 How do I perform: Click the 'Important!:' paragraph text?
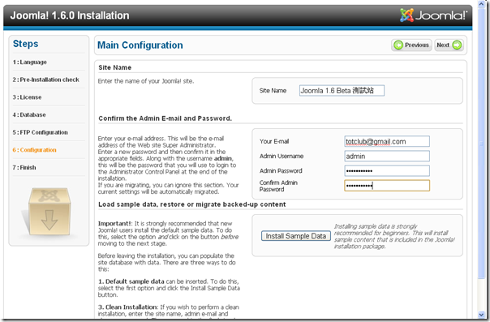[x=168, y=234]
